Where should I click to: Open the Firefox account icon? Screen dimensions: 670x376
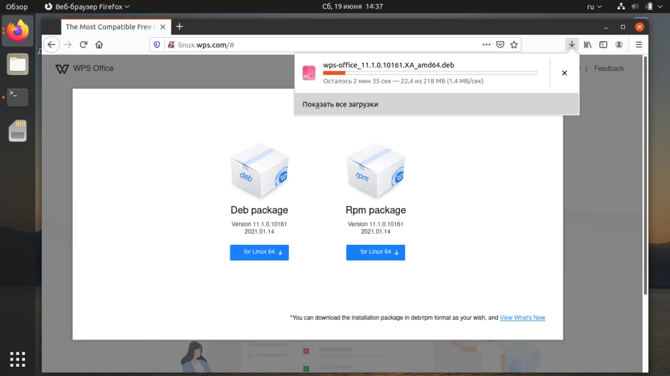(618, 44)
